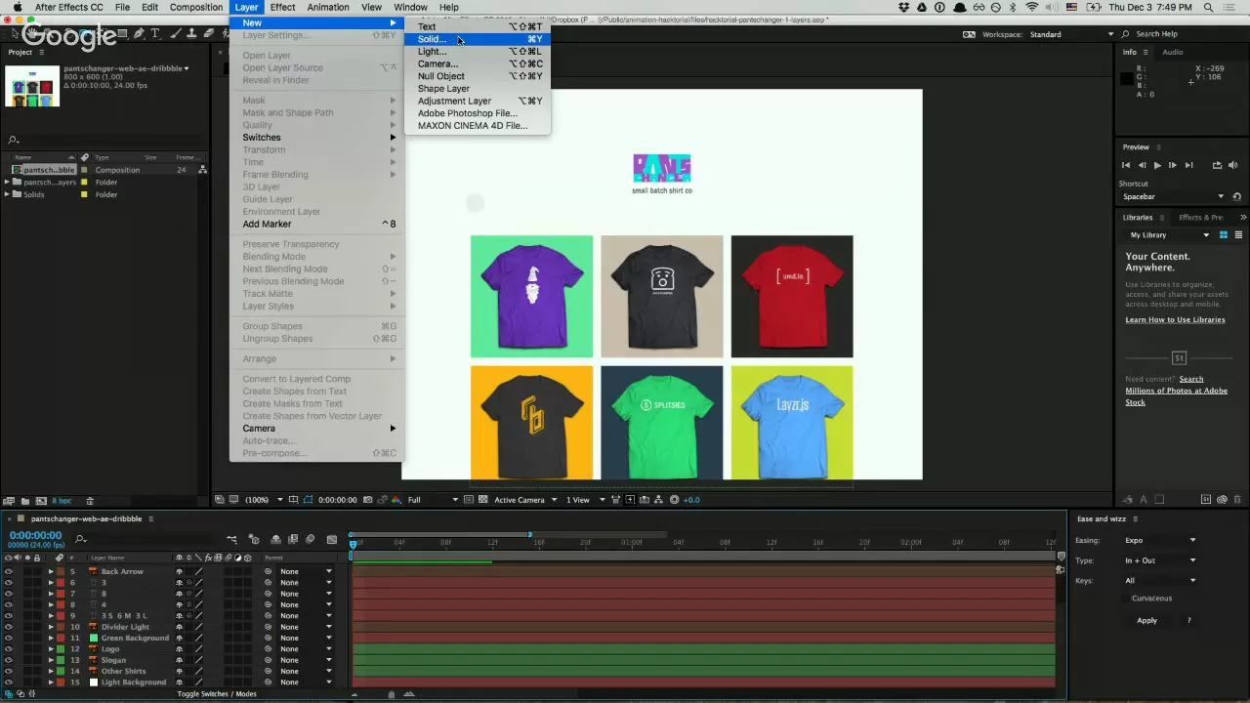Open the Workspace Standard dropdown
The height and width of the screenshot is (703, 1250).
coord(1069,34)
